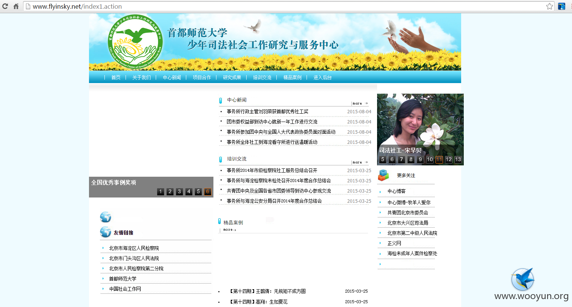Open the 项目合作 navigation item
Image resolution: width=572 pixels, height=307 pixels.
[202, 77]
